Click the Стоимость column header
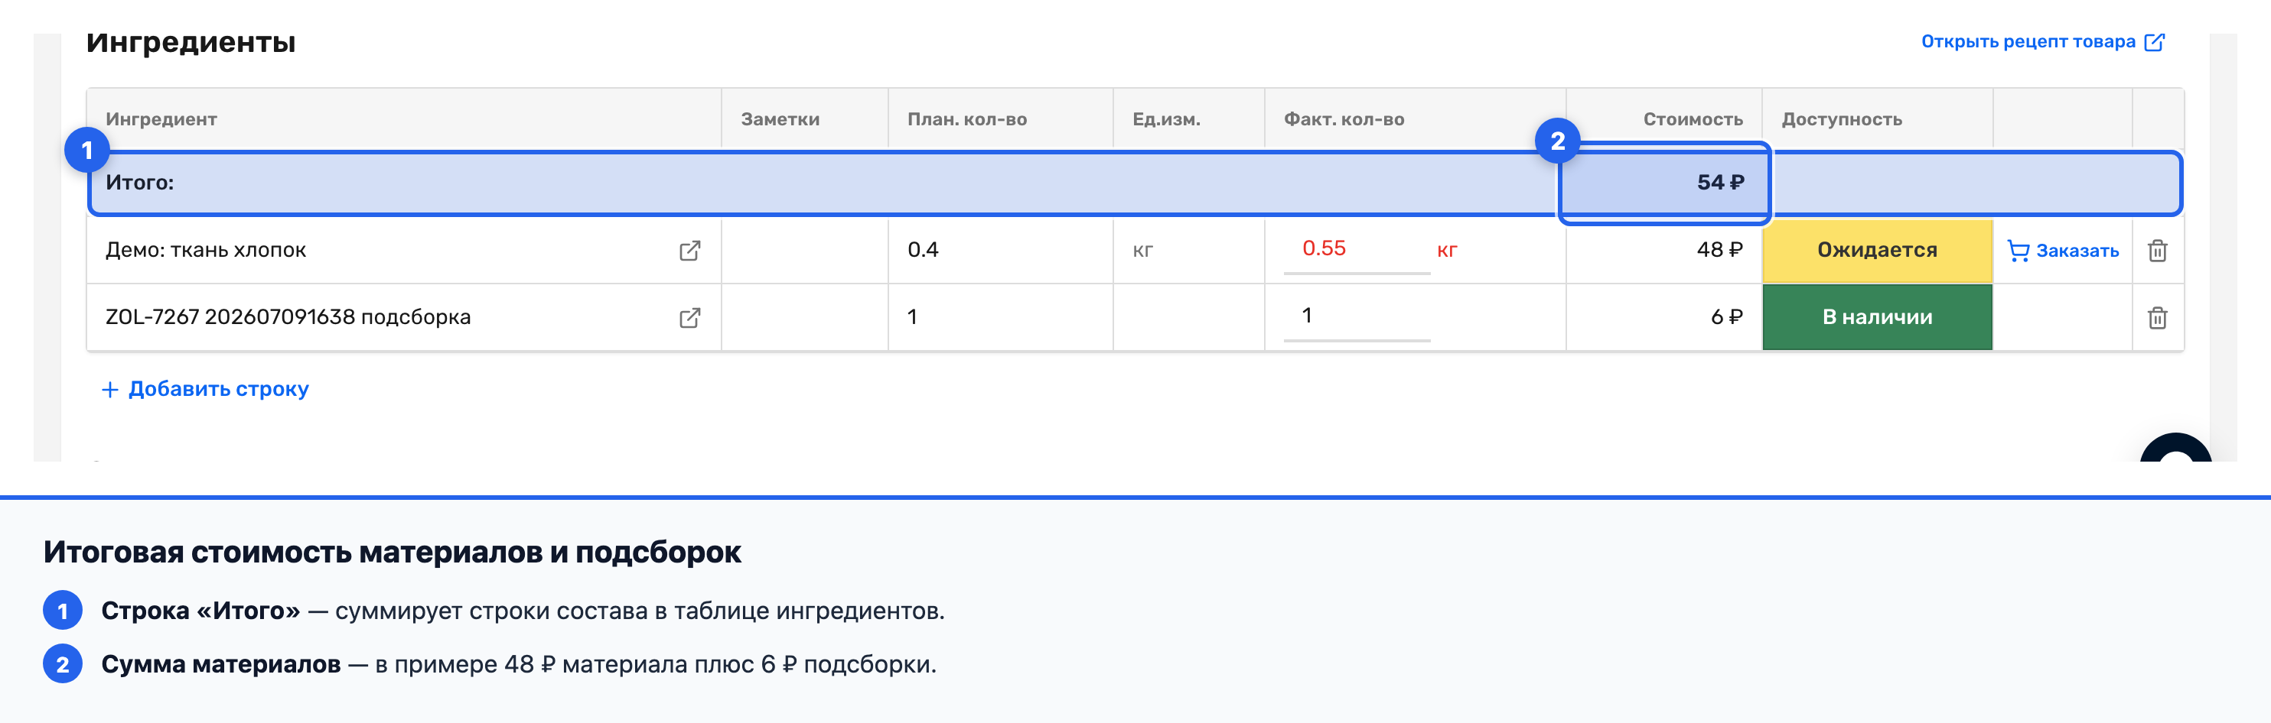Screen dimensions: 2271x723 pos(1692,120)
